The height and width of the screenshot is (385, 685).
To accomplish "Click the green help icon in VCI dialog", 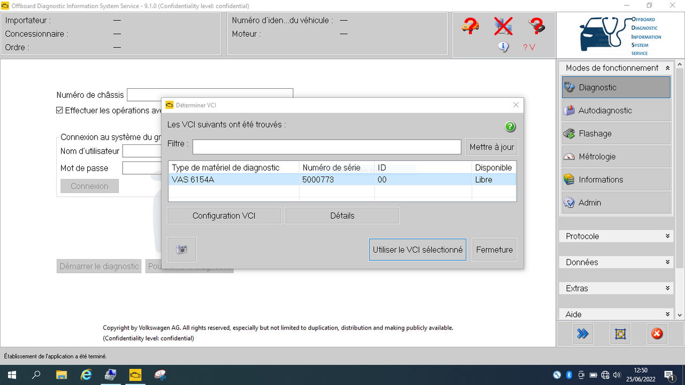I will pyautogui.click(x=510, y=127).
